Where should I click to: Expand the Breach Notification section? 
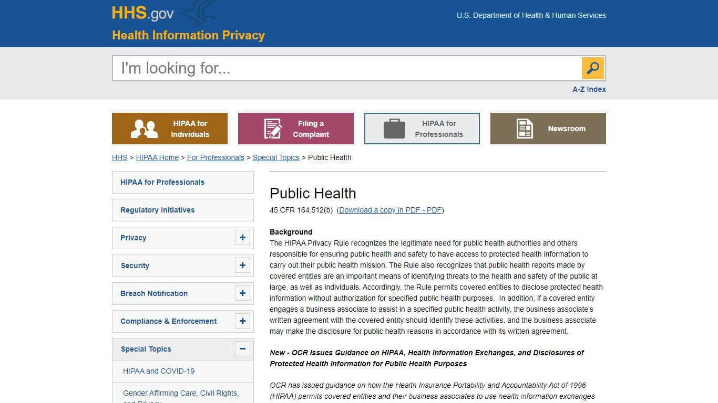(242, 293)
